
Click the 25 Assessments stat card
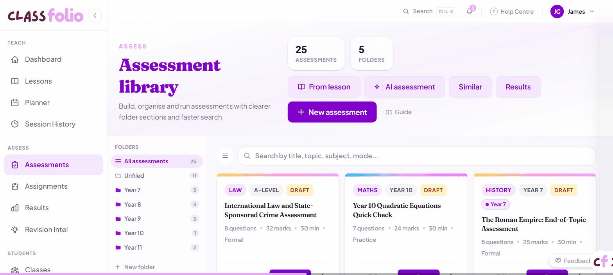[316, 54]
